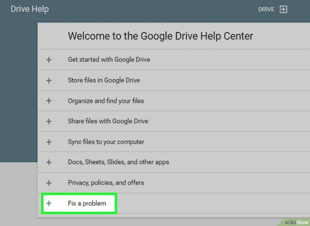This screenshot has height=226, width=310.
Task: Click the Drive Help title
Action: click(30, 9)
